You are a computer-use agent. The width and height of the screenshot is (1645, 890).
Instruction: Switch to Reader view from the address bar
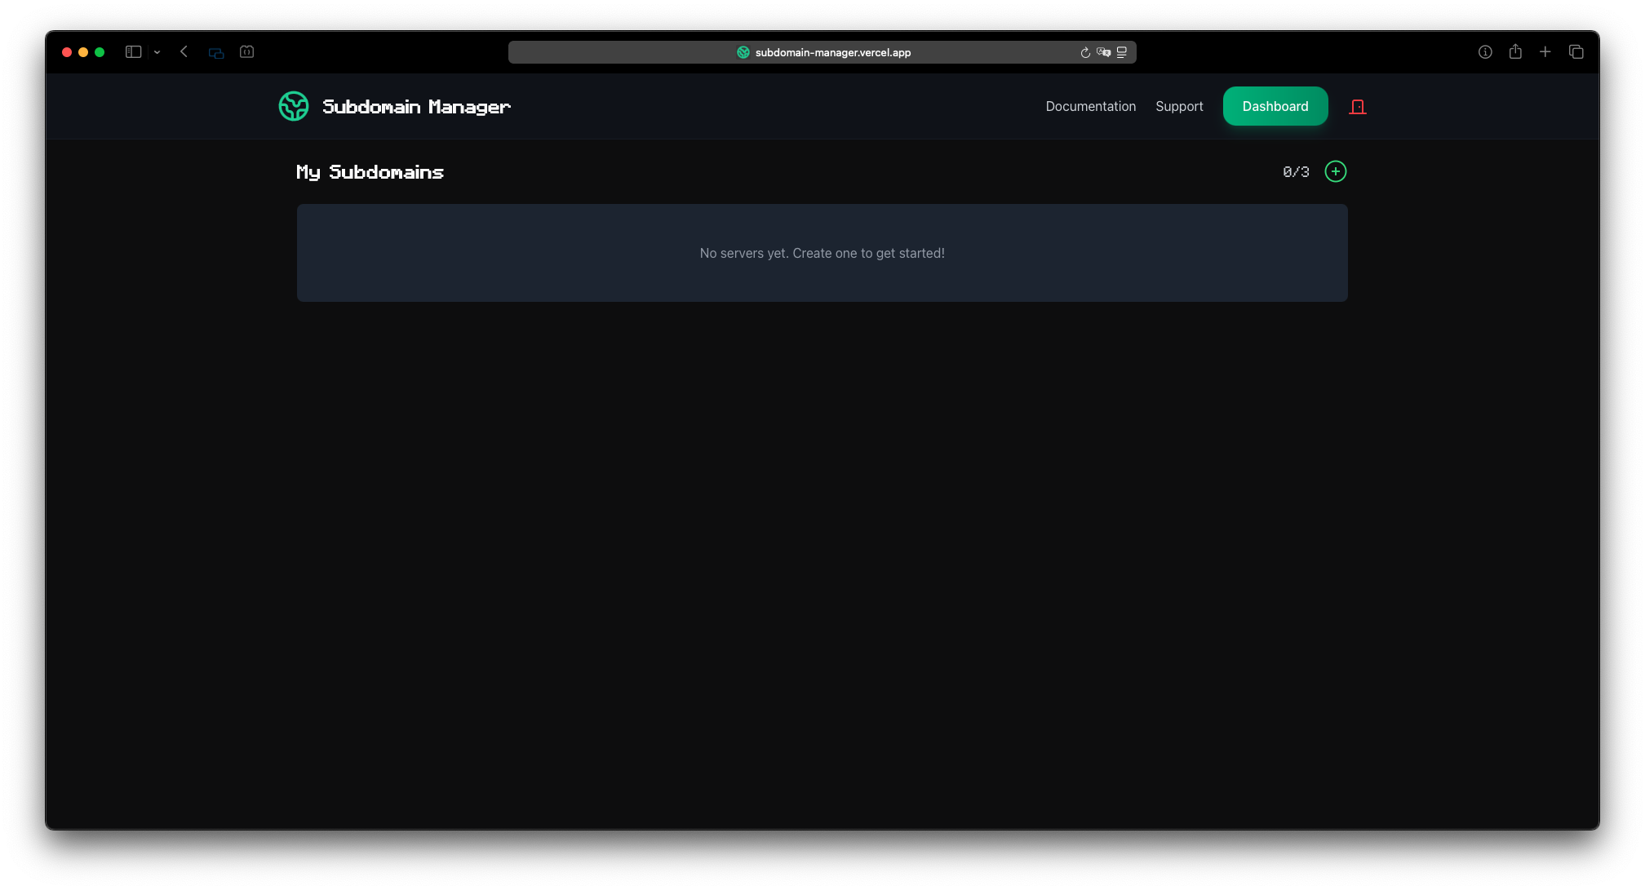pos(1122,51)
